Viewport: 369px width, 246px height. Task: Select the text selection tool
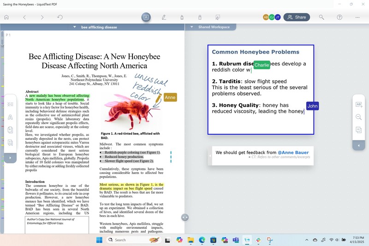(x=146, y=17)
